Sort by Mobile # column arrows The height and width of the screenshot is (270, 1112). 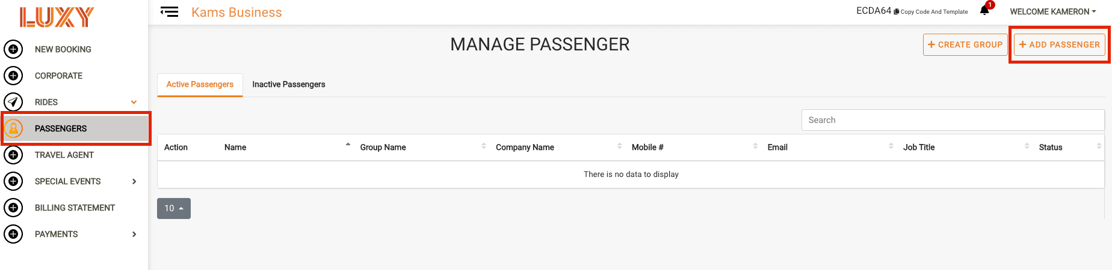coord(755,146)
